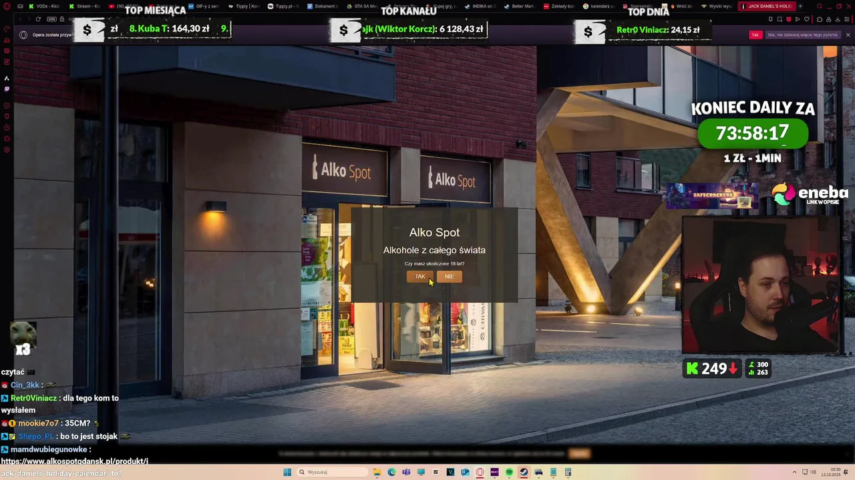Open Opera GX taskbar icon
The image size is (855, 480).
pyautogui.click(x=480, y=472)
